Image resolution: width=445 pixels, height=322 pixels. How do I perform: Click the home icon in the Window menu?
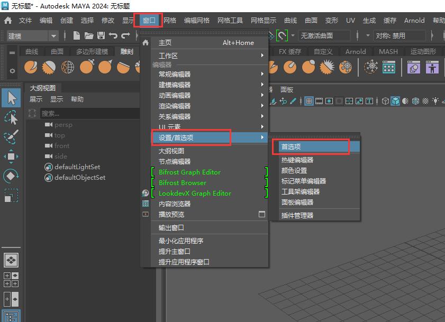click(x=145, y=42)
